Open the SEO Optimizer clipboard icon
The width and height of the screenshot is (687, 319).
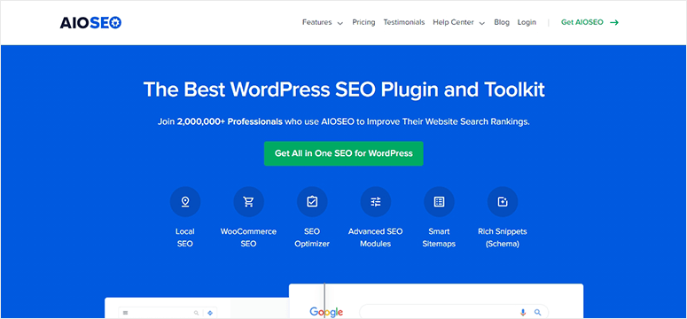(x=312, y=201)
